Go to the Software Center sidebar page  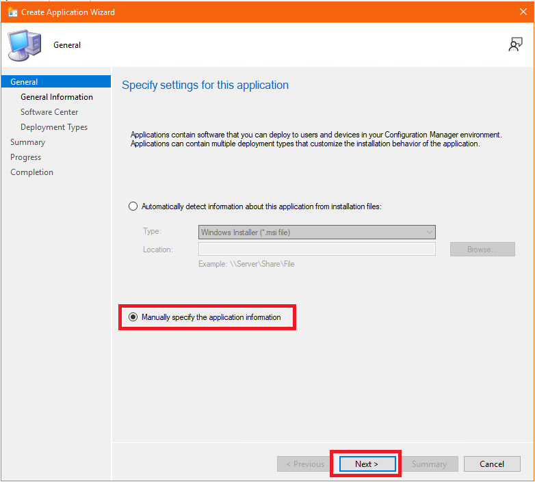[x=49, y=112]
